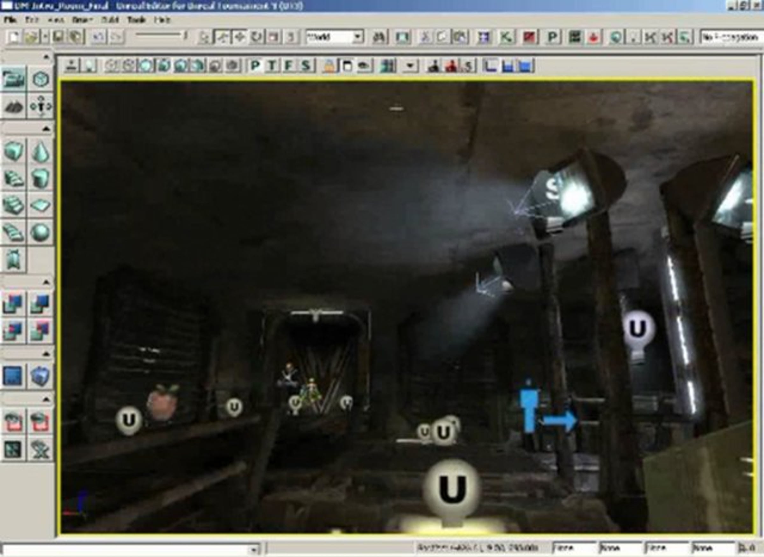
Task: Click the Volumetric brush builder
Action: pyautogui.click(x=13, y=259)
